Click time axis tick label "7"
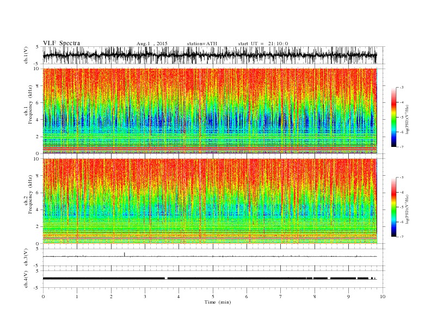Viewport: 431px width, 333px height. pos(281,297)
